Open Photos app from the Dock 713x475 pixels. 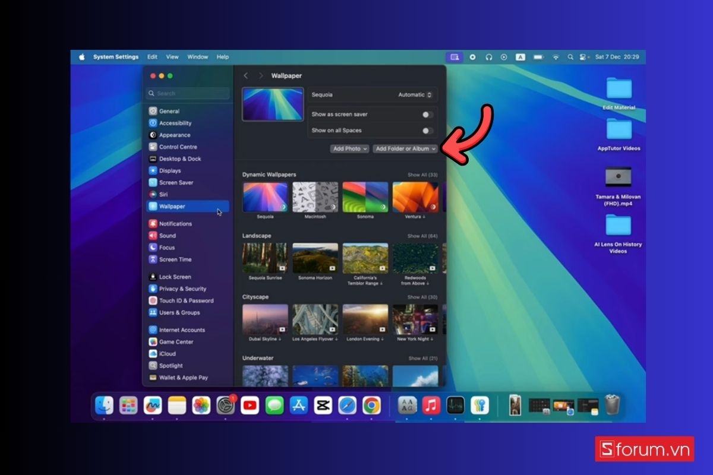(x=201, y=406)
